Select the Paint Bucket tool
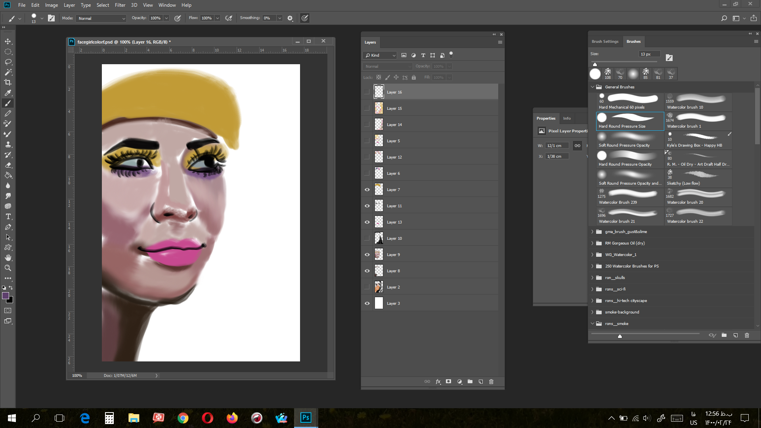761x428 pixels. tap(8, 175)
